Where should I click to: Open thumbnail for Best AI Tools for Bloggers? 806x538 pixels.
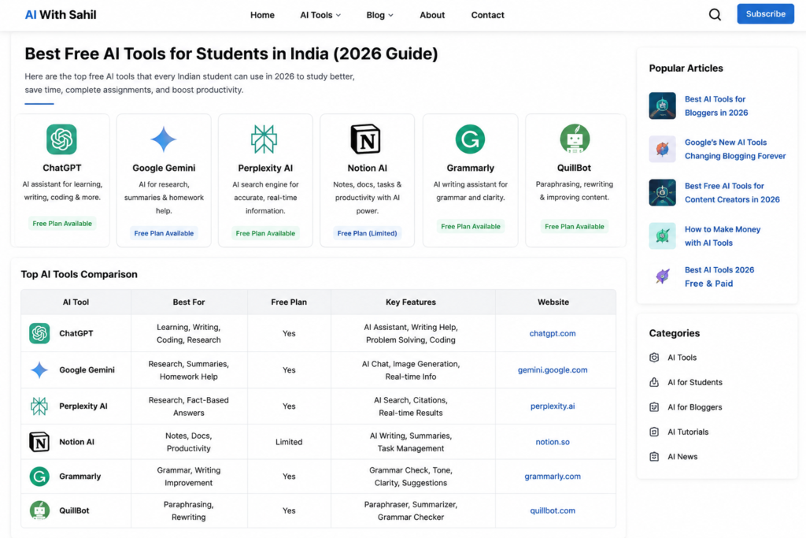pos(662,106)
